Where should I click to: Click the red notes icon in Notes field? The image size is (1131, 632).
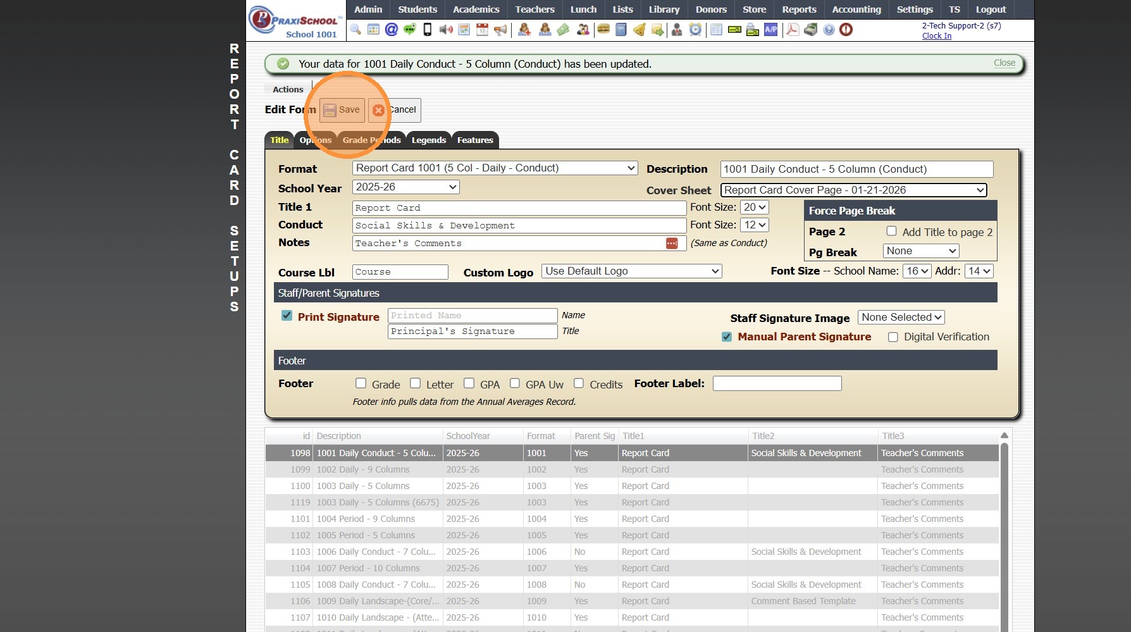672,244
